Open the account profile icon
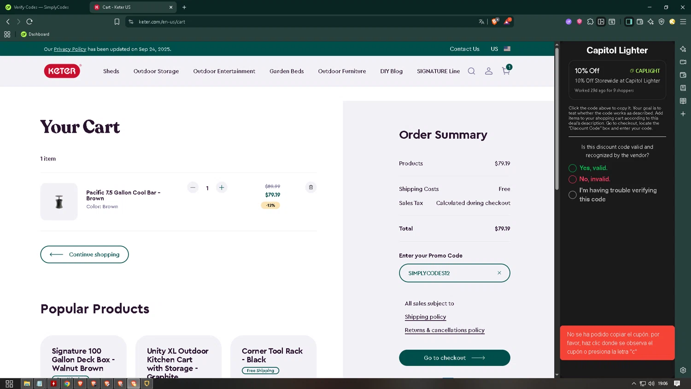 point(489,71)
